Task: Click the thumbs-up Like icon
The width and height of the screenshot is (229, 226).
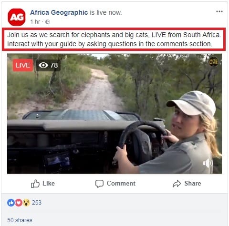Action: 35,184
